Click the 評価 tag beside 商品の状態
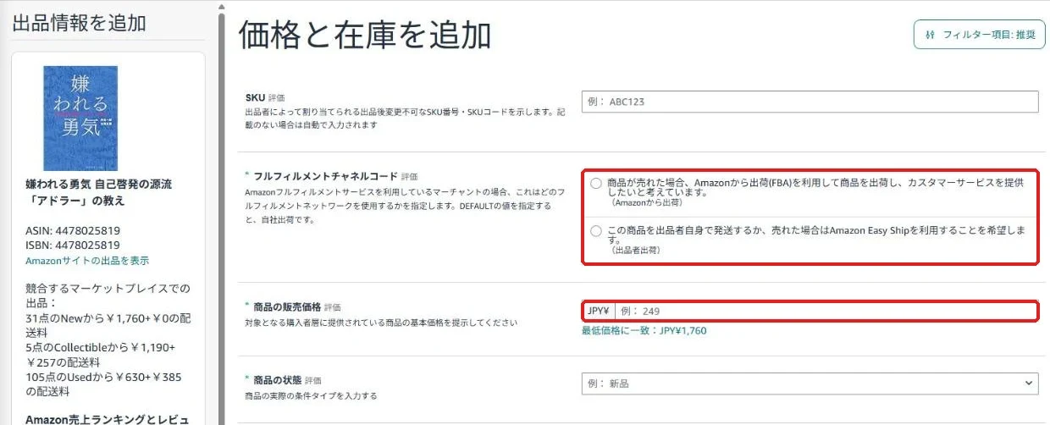 pos(312,381)
